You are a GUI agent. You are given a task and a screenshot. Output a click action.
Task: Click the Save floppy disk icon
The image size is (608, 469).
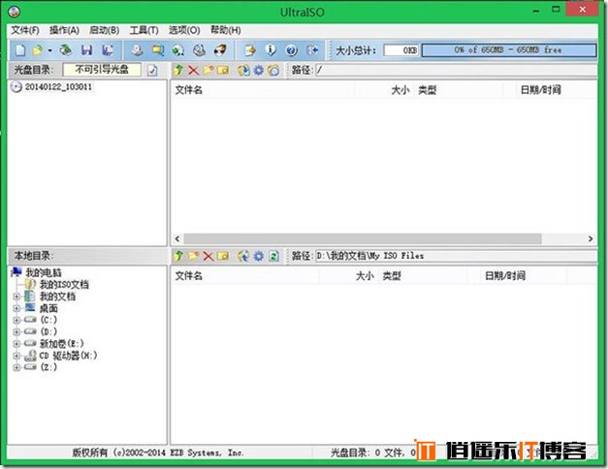(86, 50)
